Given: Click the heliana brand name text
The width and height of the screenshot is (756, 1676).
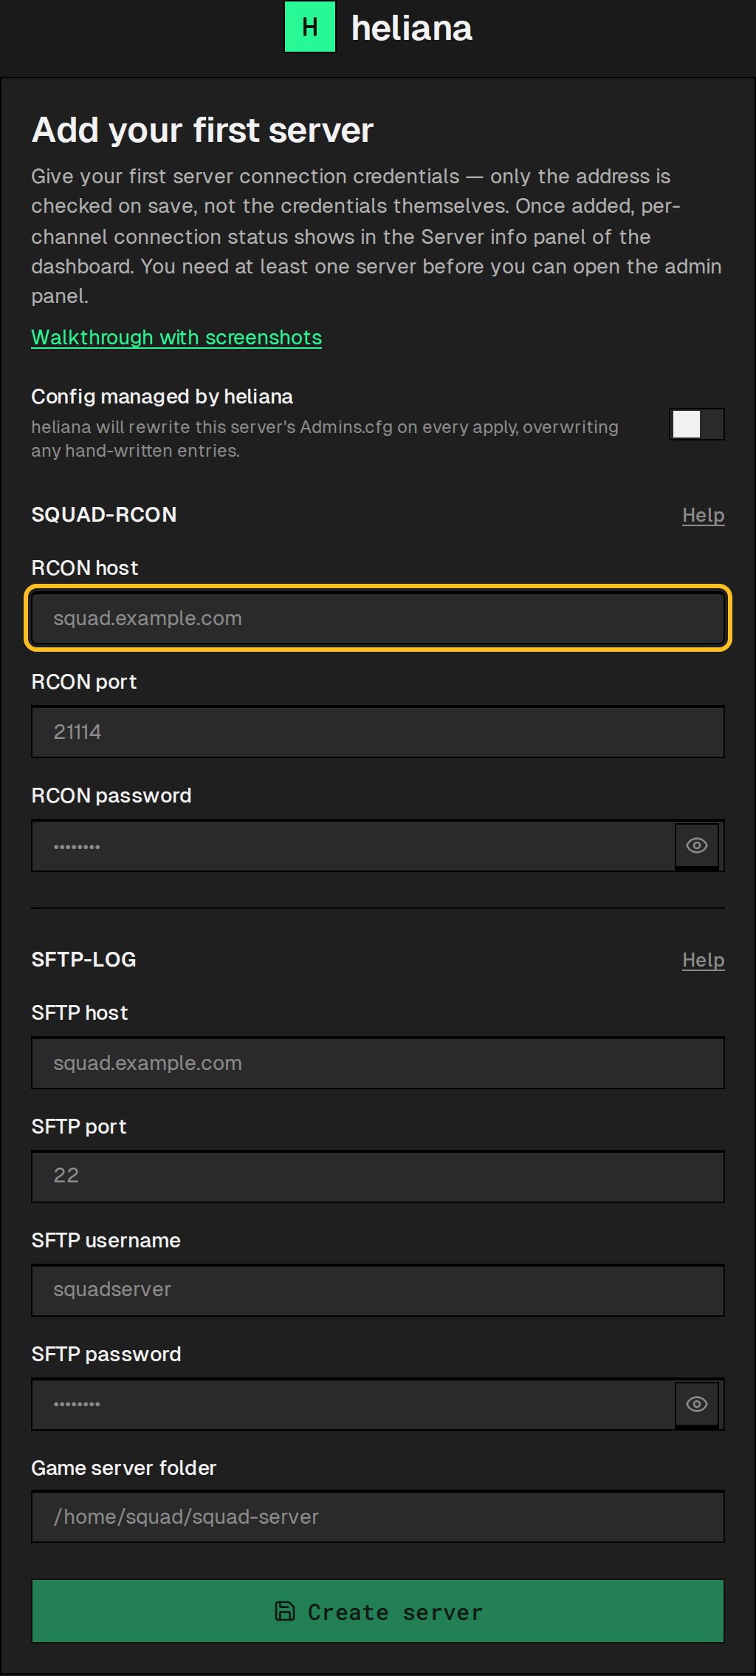Looking at the screenshot, I should point(411,28).
